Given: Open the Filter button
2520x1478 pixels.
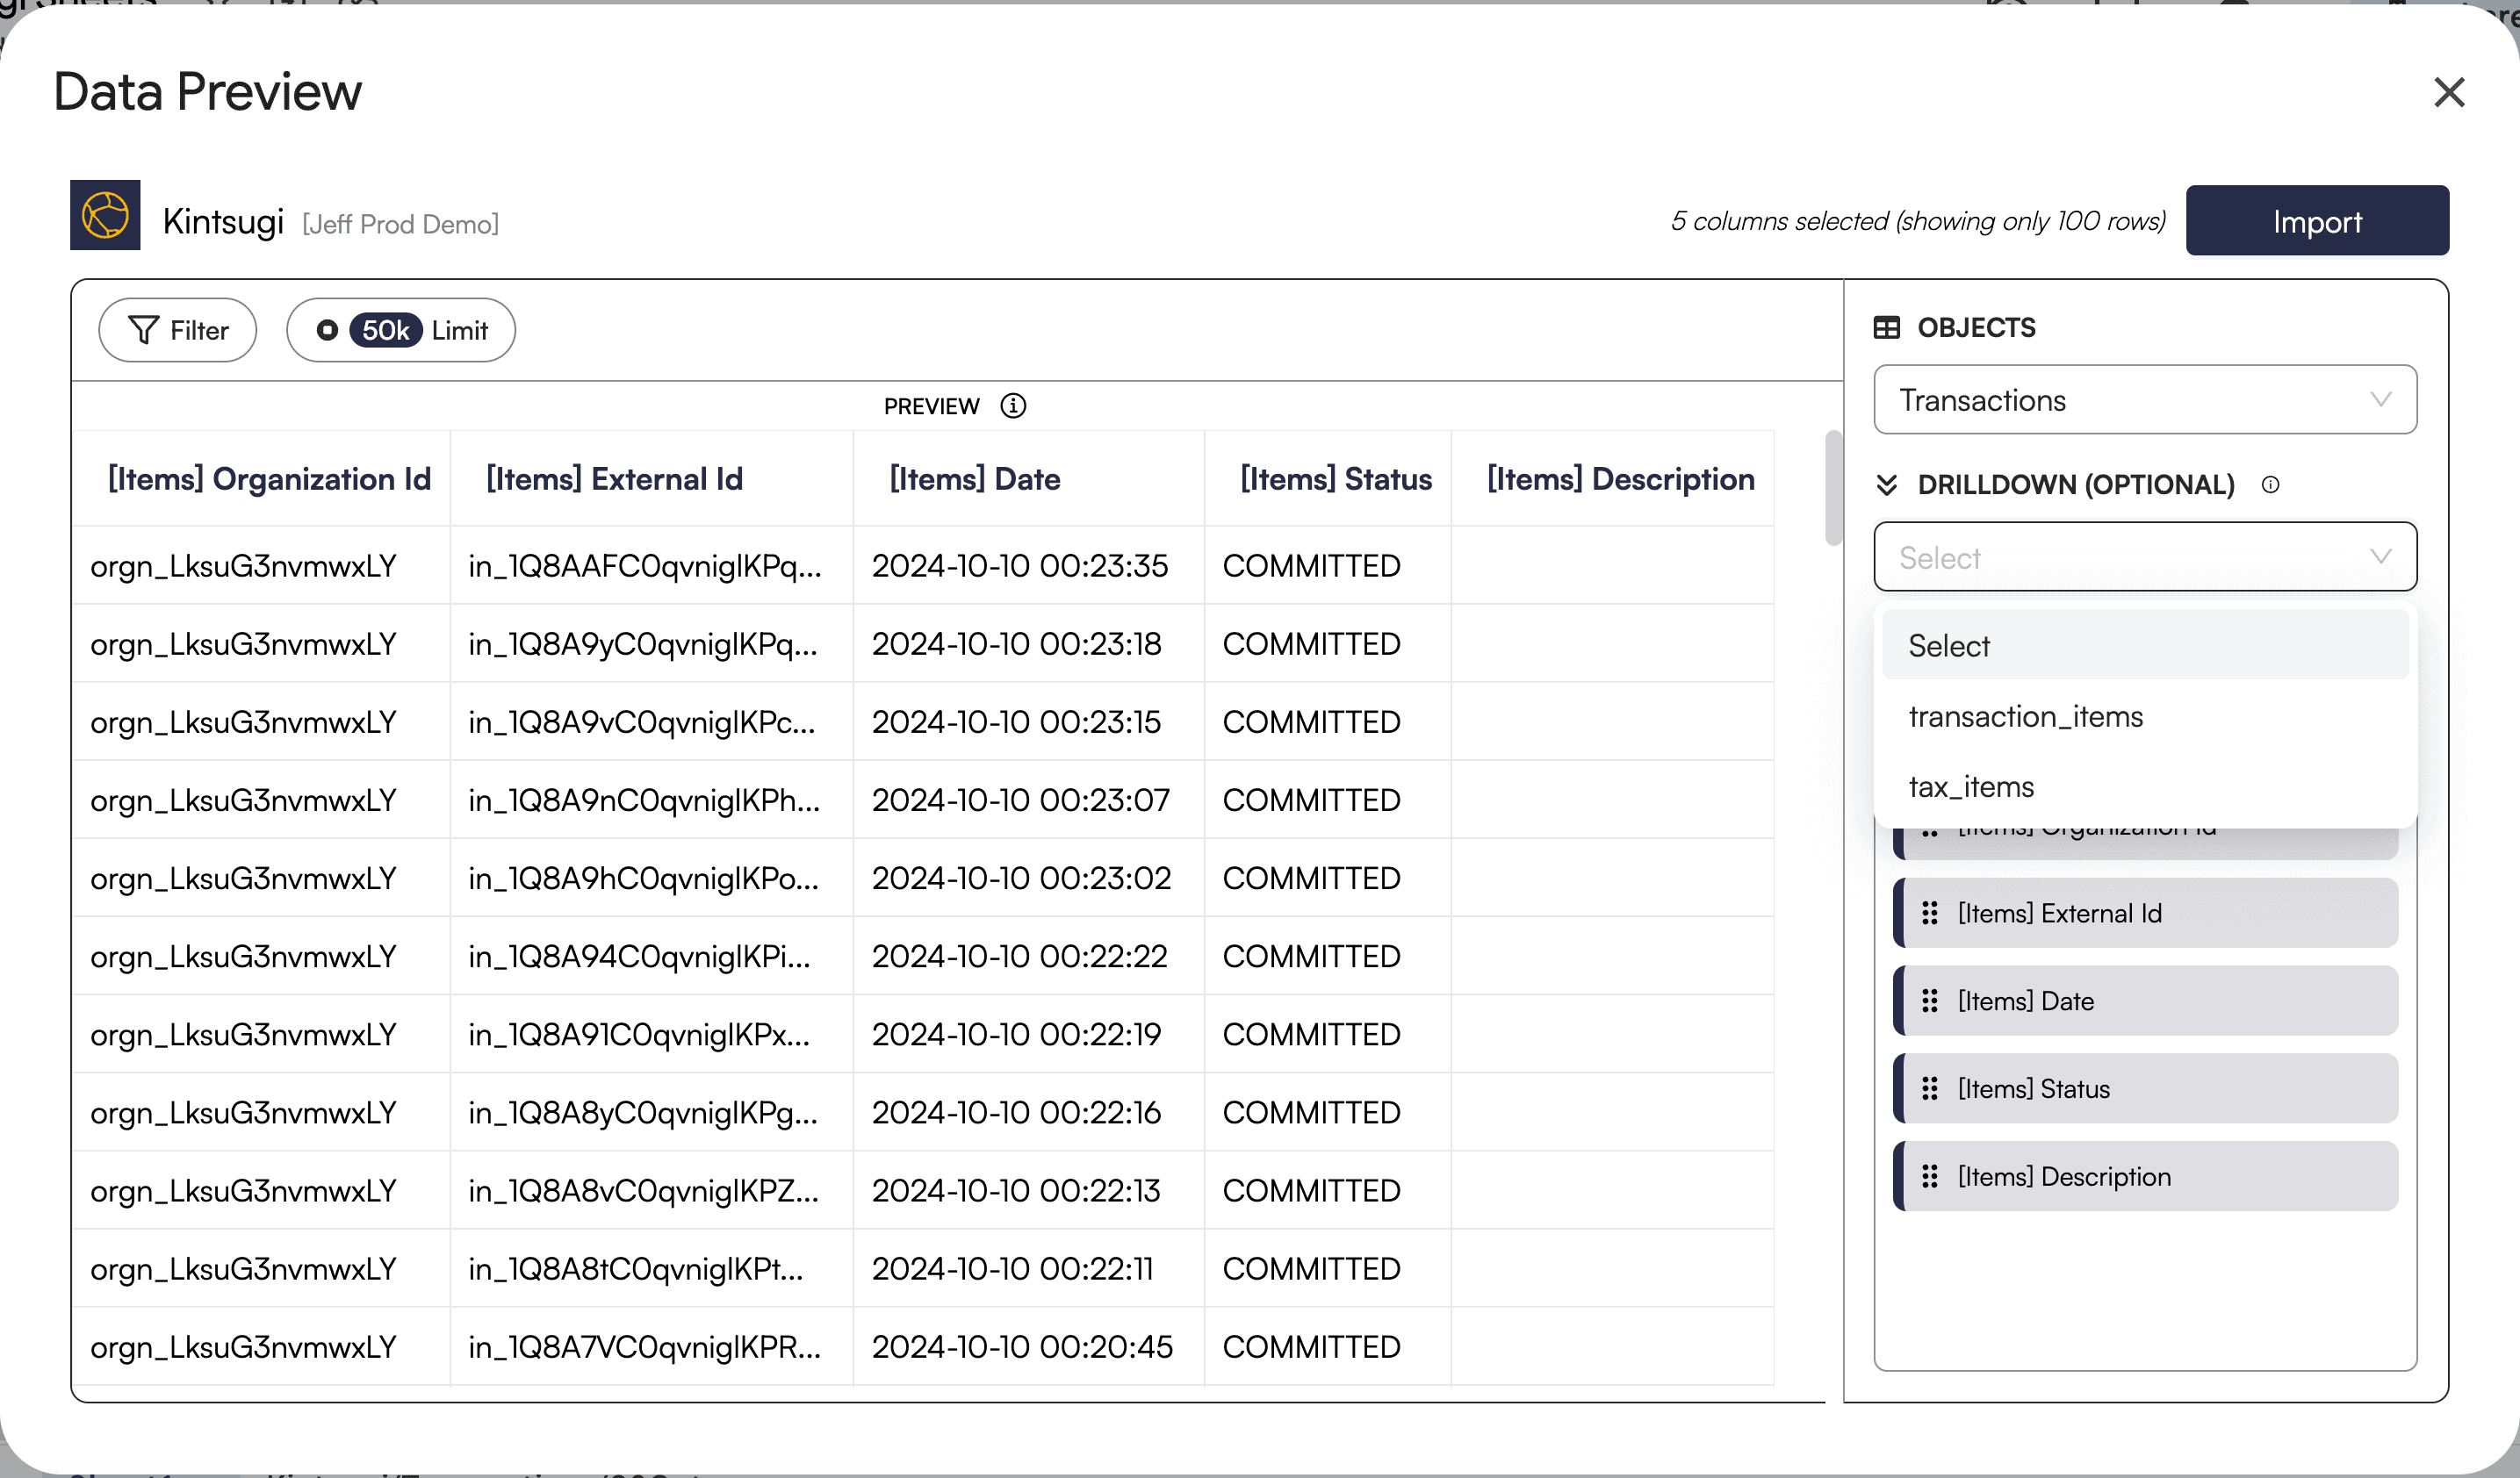Looking at the screenshot, I should [x=178, y=330].
